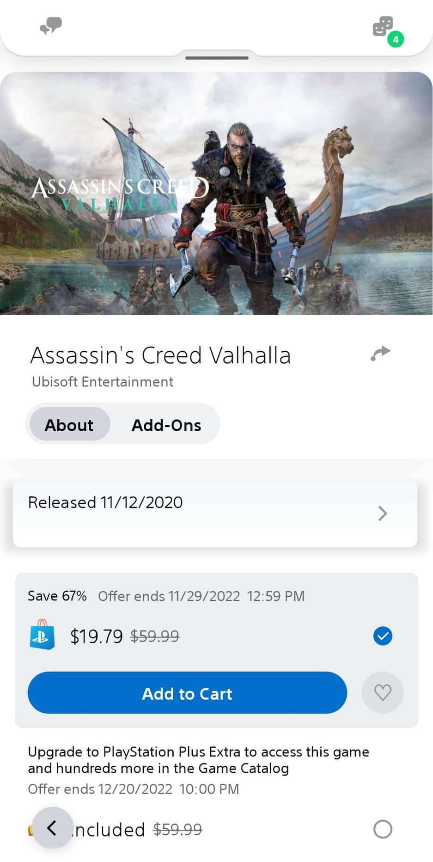Screen dimensions: 433x862
Task: Share Assassin's Creed Valhalla via arrow icon
Action: tap(381, 354)
